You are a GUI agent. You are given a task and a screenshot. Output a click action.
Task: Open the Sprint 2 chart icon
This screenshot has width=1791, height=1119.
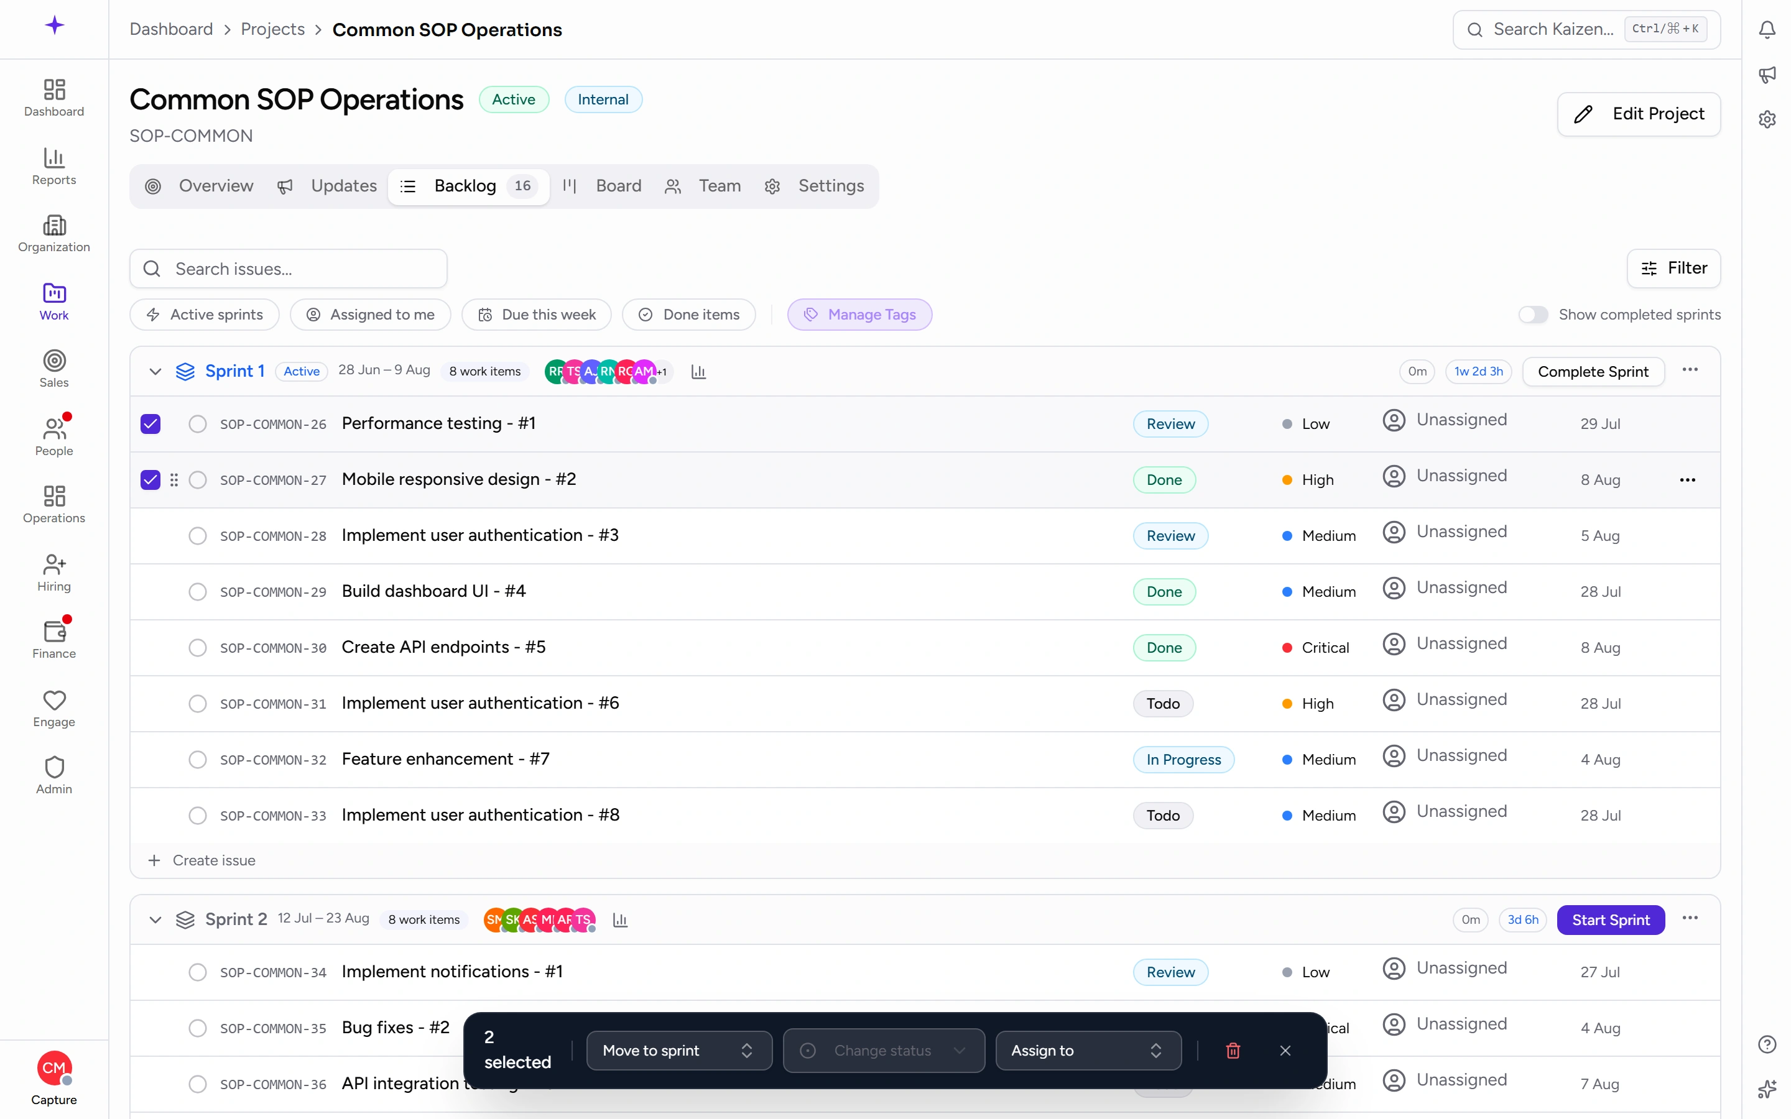click(620, 920)
